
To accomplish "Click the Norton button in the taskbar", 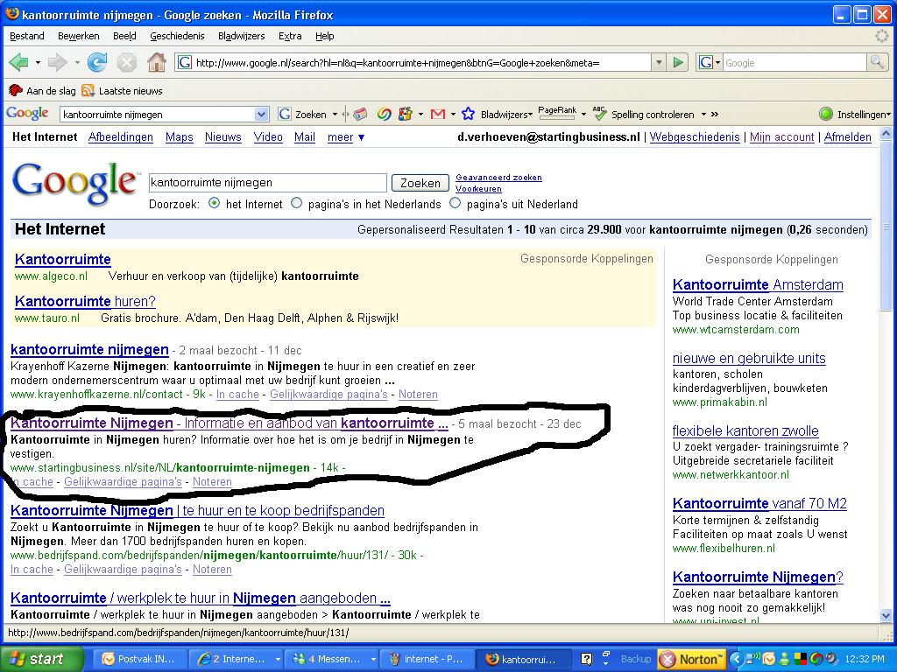I will pyautogui.click(x=691, y=660).
